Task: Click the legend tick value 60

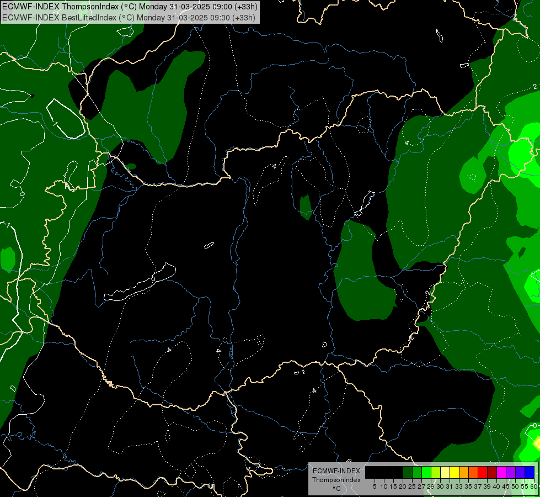Action: pyautogui.click(x=534, y=487)
